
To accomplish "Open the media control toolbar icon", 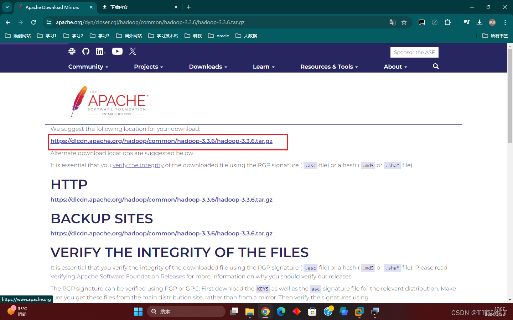I will 467,22.
